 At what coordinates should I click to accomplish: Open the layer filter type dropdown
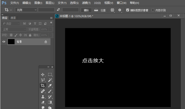(x=11, y=23)
